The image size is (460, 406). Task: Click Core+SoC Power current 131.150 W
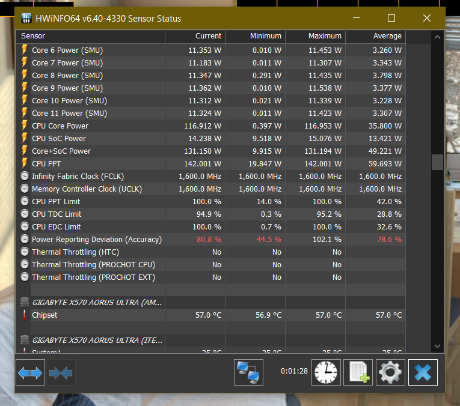203,151
